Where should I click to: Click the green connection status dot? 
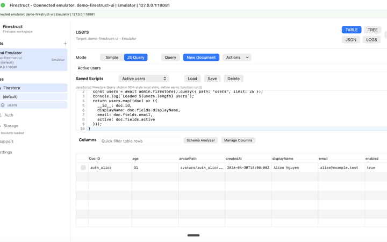point(3,5)
